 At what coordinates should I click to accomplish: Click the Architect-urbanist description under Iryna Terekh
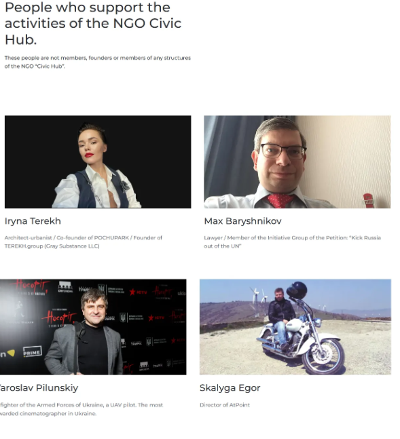pyautogui.click(x=84, y=242)
